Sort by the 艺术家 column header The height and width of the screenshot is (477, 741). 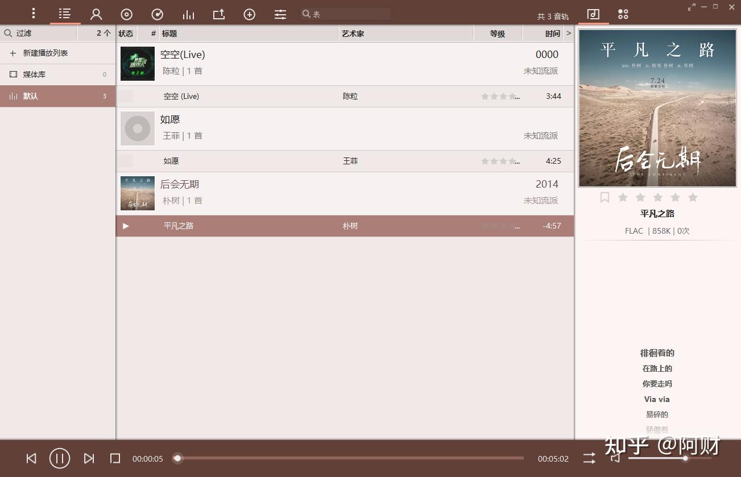point(406,34)
